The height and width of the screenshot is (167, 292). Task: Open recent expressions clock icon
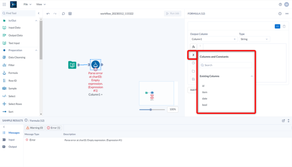pos(193,63)
